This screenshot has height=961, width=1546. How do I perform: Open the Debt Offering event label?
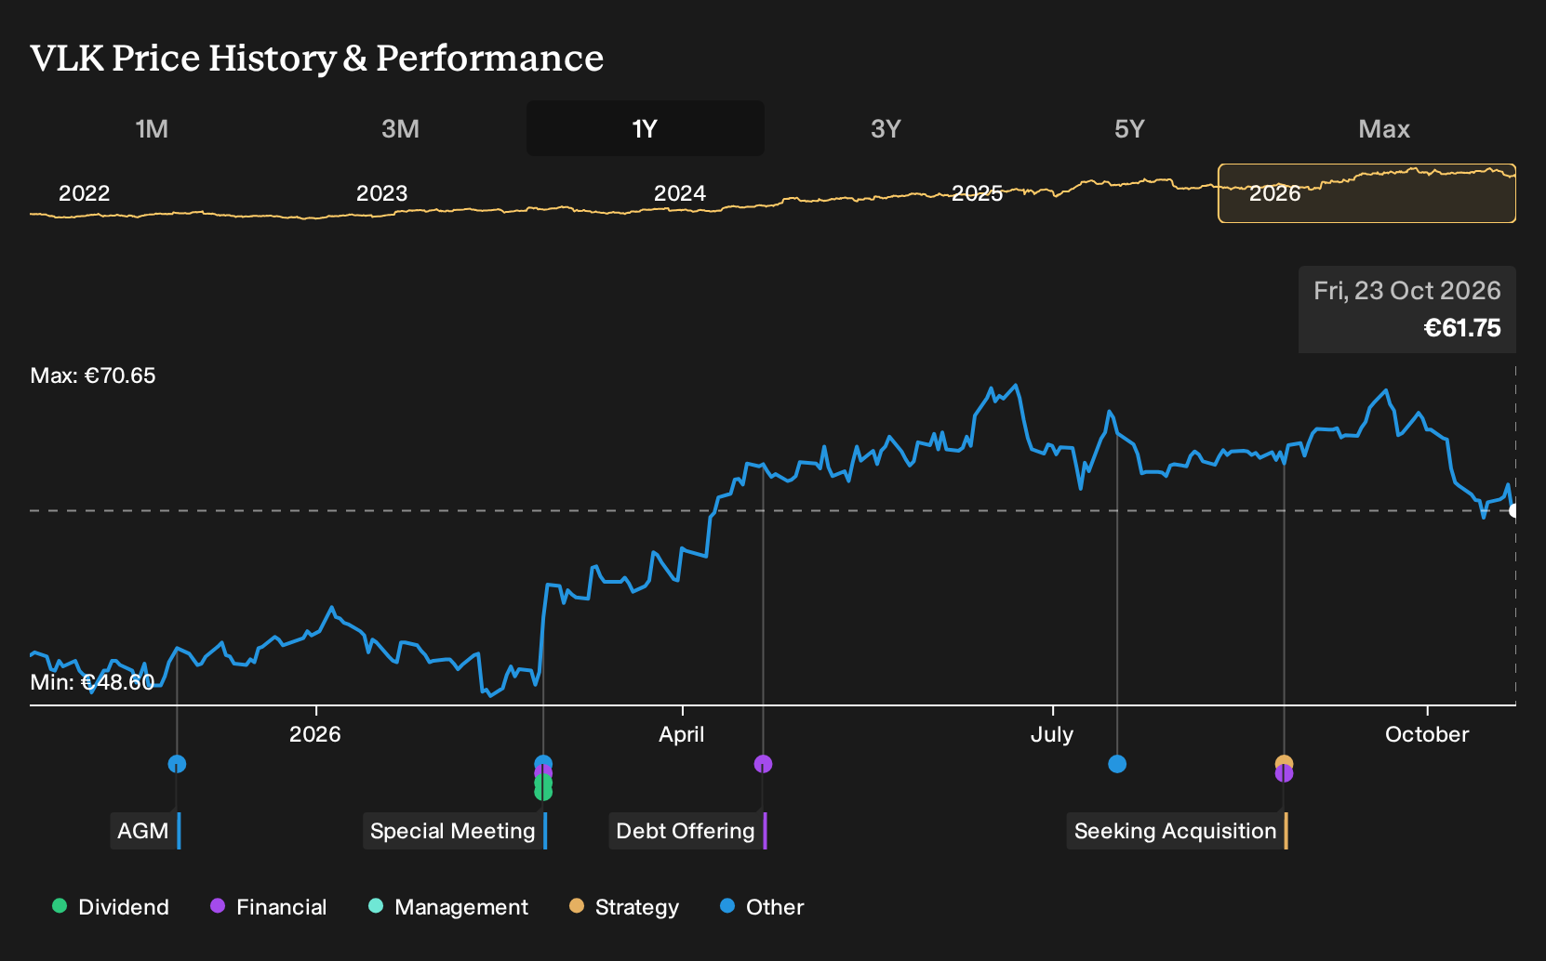point(686,831)
